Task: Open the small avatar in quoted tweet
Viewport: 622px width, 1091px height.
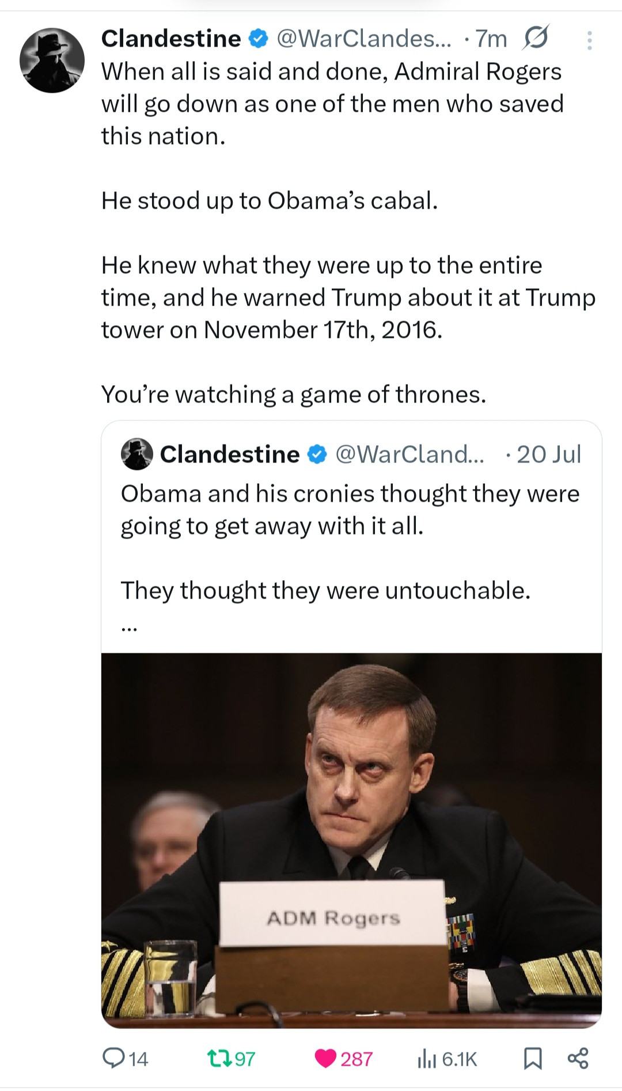Action: [x=136, y=454]
